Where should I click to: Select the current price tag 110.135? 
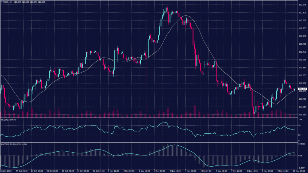tap(302, 89)
